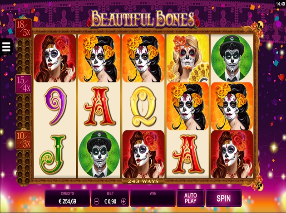The width and height of the screenshot is (286, 213).
Task: Click the green hat man on reel five
Action: click(x=232, y=58)
